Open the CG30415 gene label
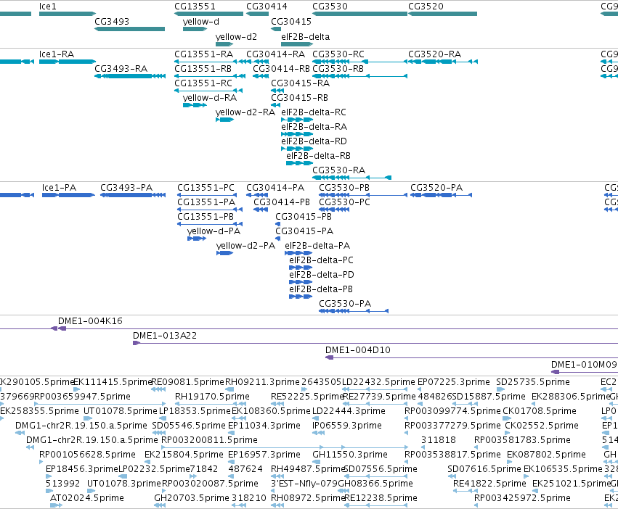Image resolution: width=618 pixels, height=509 pixels. [291, 22]
